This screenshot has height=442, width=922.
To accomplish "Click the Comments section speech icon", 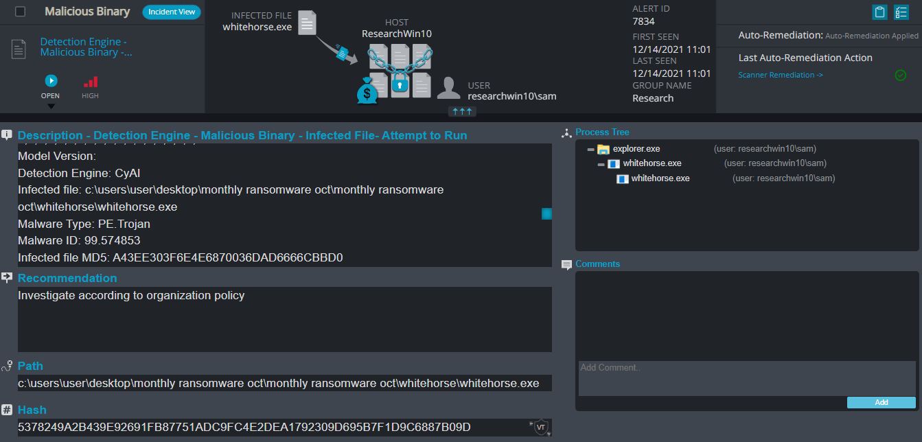I will pyautogui.click(x=566, y=264).
